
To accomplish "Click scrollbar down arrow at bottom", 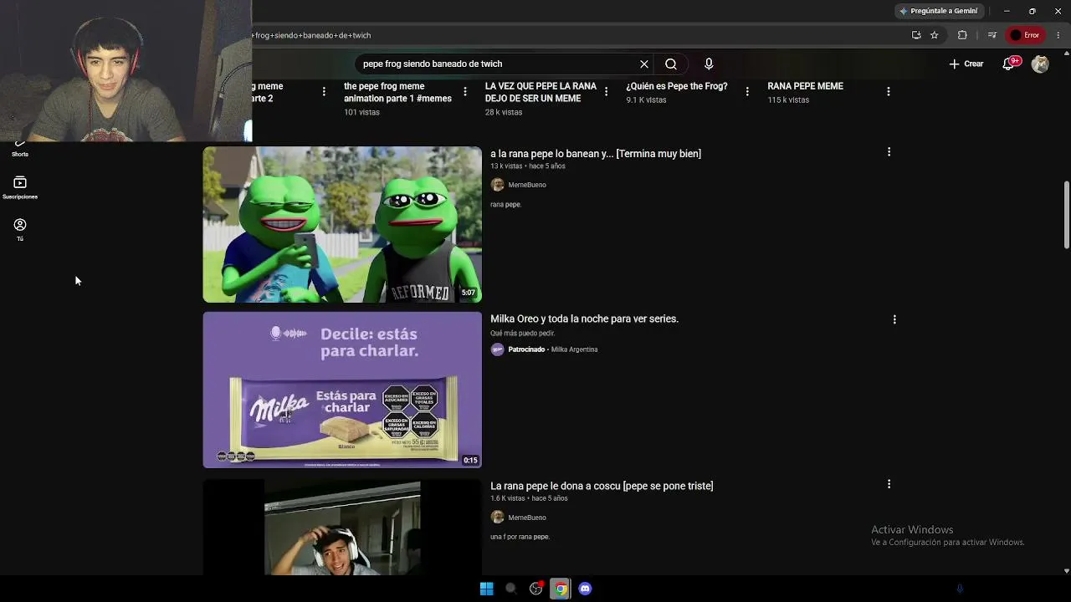I will pyautogui.click(x=1066, y=571).
